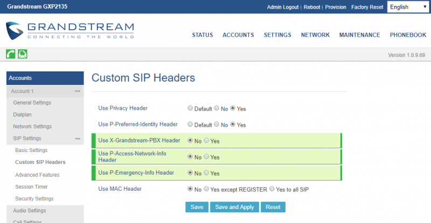Image resolution: width=431 pixels, height=223 pixels.
Task: Select Yes for X-Grandstream-PBX Header
Action: click(206, 140)
